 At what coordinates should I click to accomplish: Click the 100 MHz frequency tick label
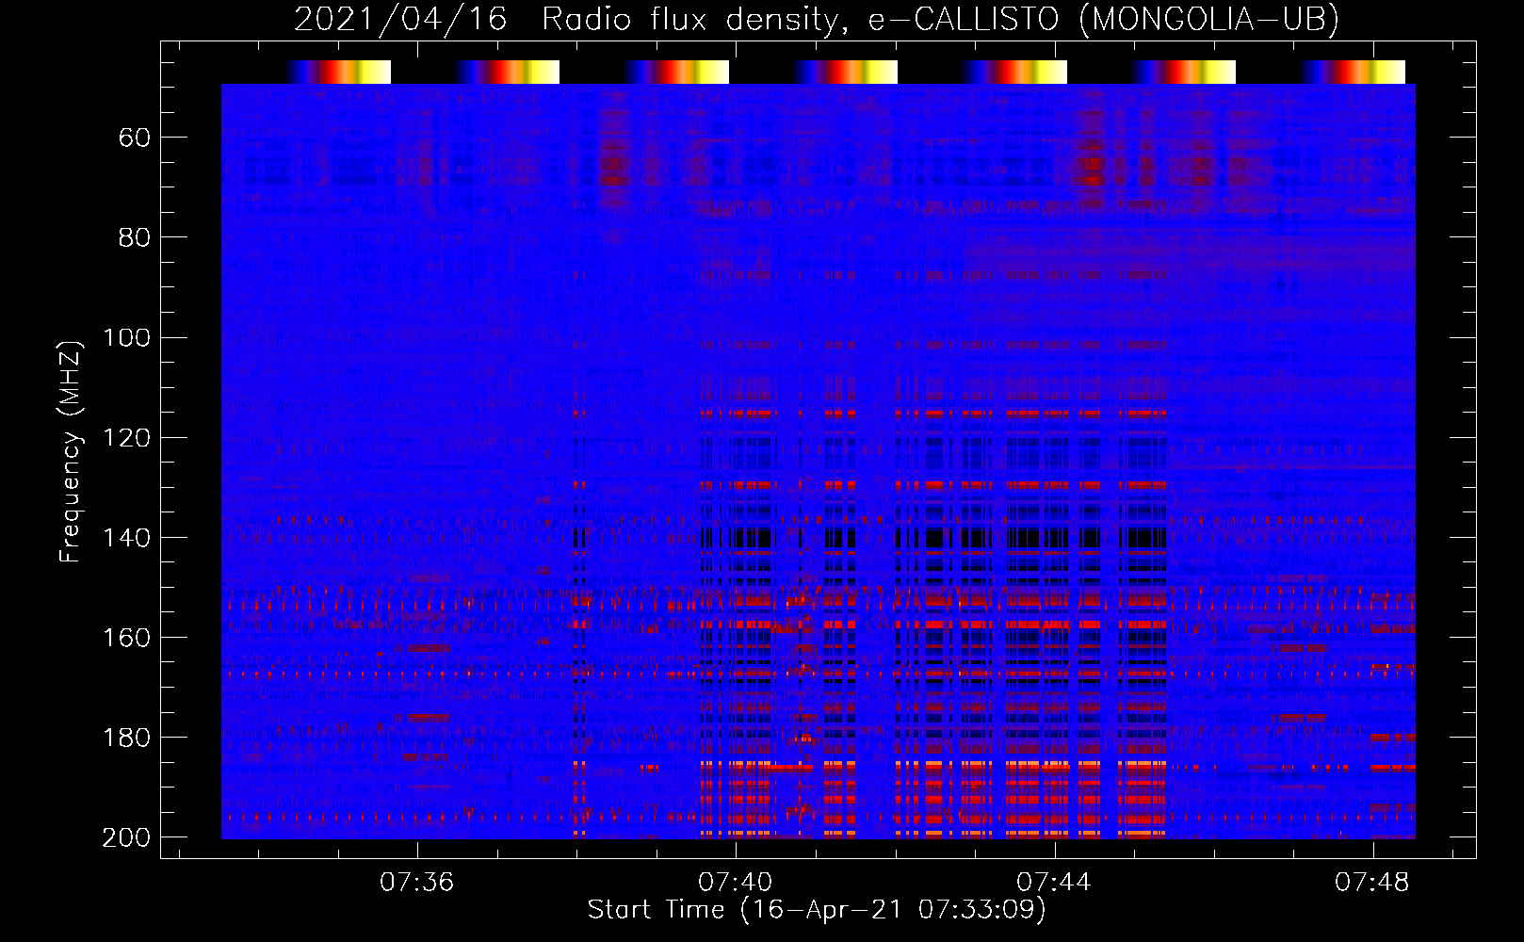click(x=126, y=337)
